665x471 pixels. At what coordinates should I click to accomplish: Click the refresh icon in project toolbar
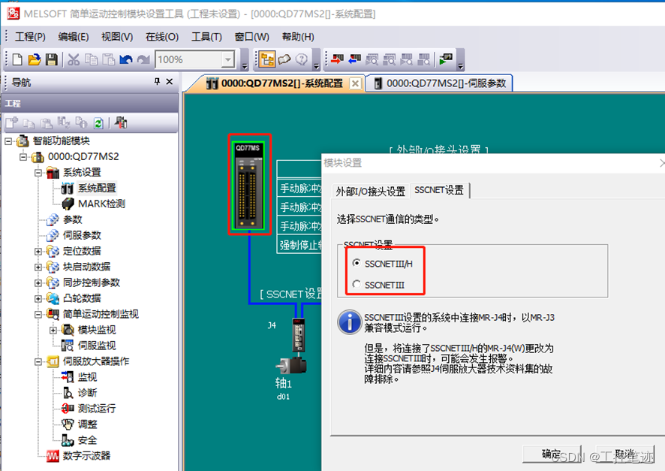(98, 123)
